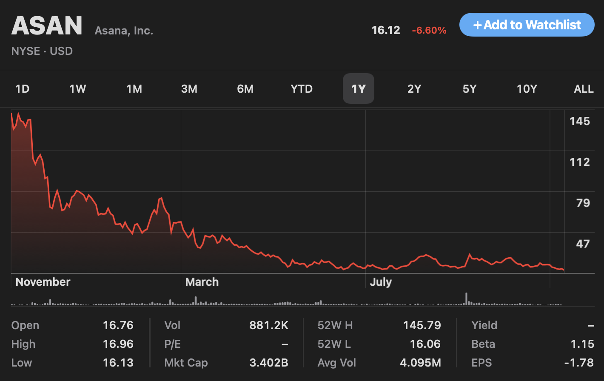Image resolution: width=604 pixels, height=381 pixels.
Task: Click the 79 price axis label
Action: click(x=583, y=203)
